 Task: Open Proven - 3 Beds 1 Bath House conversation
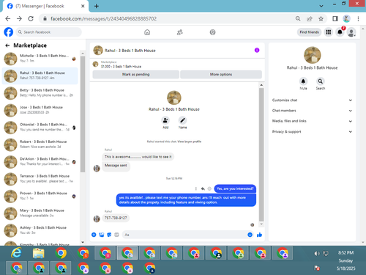coord(40,196)
